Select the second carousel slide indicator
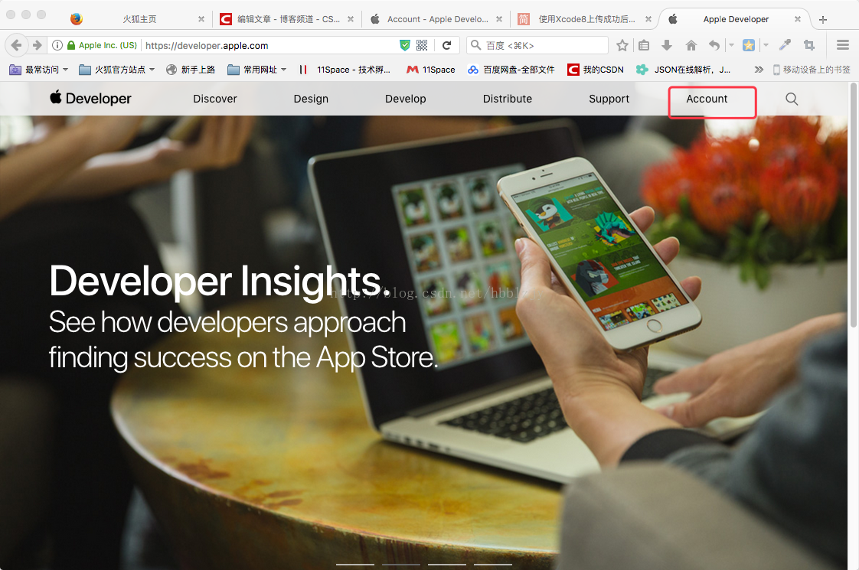Image resolution: width=859 pixels, height=570 pixels. [401, 564]
